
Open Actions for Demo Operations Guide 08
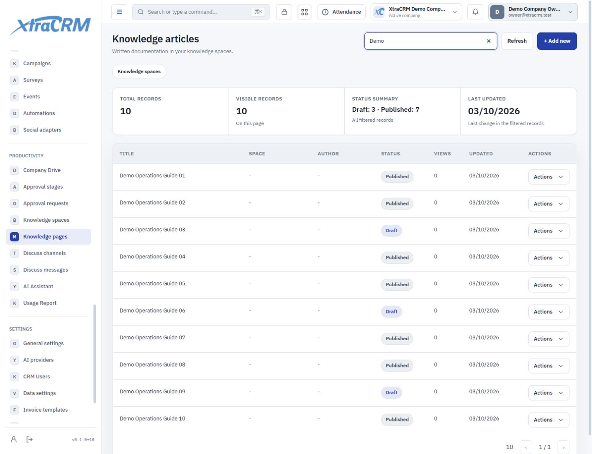pyautogui.click(x=548, y=366)
